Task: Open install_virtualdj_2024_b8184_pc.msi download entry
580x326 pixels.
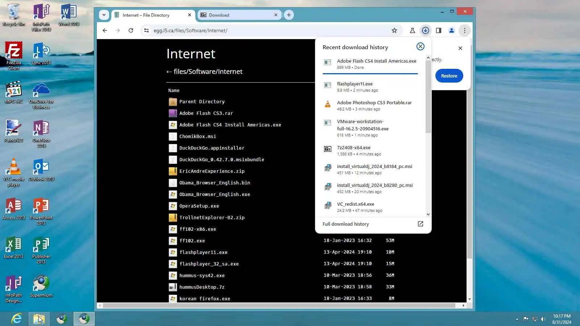Action: click(x=370, y=170)
